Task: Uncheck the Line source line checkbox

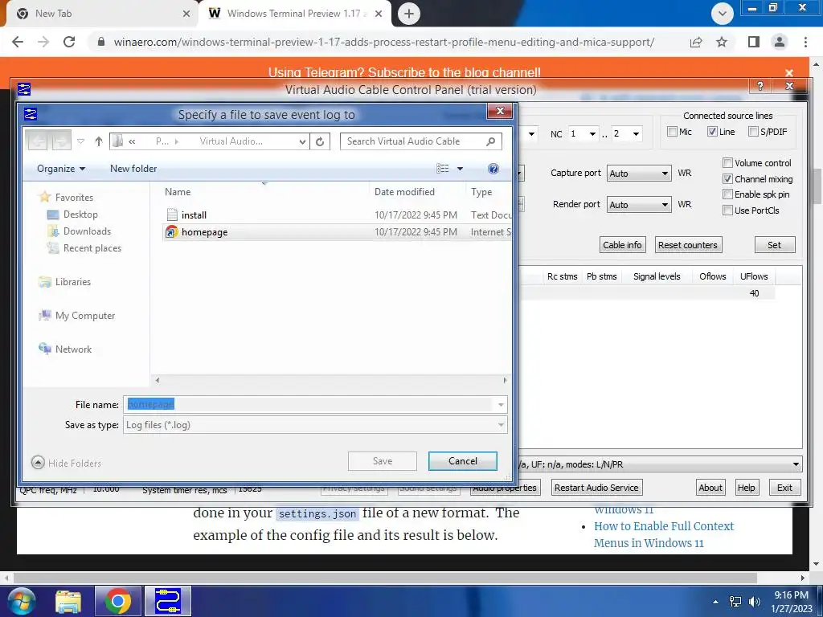Action: point(712,131)
